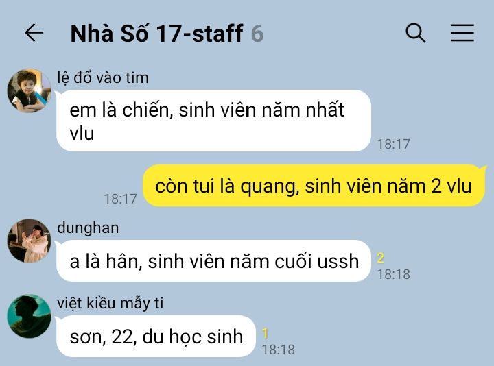Select the yellow message from quang

314,186
